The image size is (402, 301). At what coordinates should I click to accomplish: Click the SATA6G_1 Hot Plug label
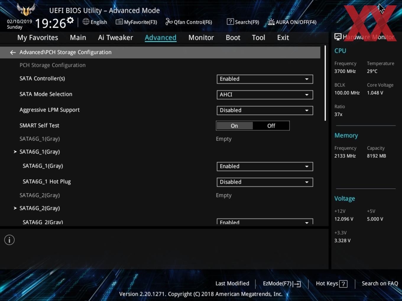tap(47, 181)
